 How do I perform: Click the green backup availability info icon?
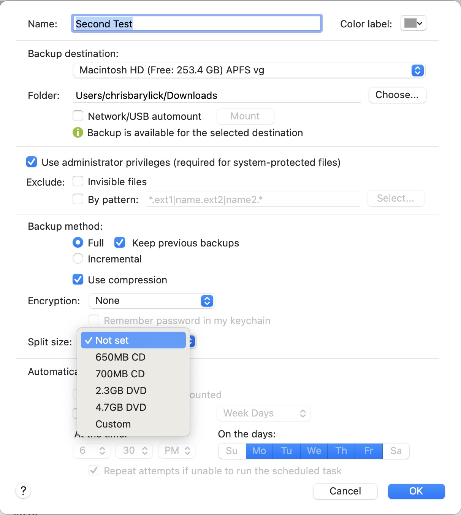coord(78,133)
